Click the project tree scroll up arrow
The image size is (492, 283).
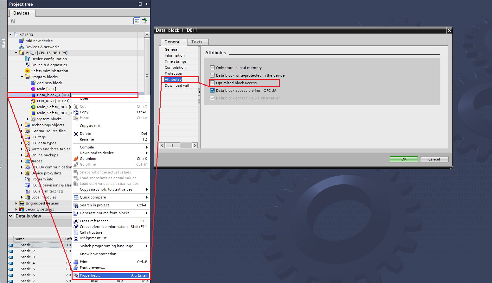[x=147, y=35]
